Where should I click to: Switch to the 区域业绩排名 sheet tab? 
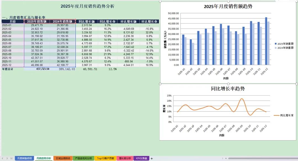63,158
